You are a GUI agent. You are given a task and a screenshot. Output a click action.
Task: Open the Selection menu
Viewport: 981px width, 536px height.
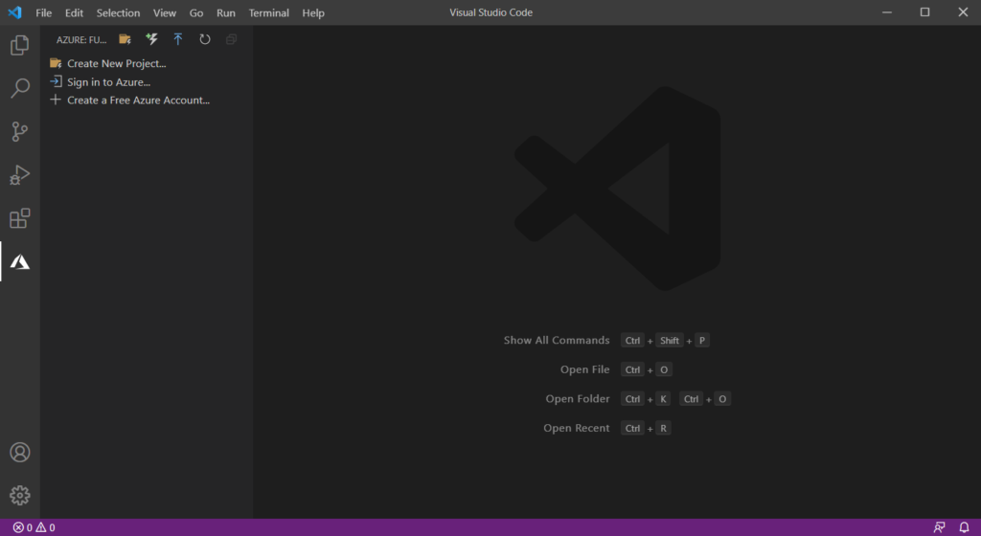click(x=118, y=12)
